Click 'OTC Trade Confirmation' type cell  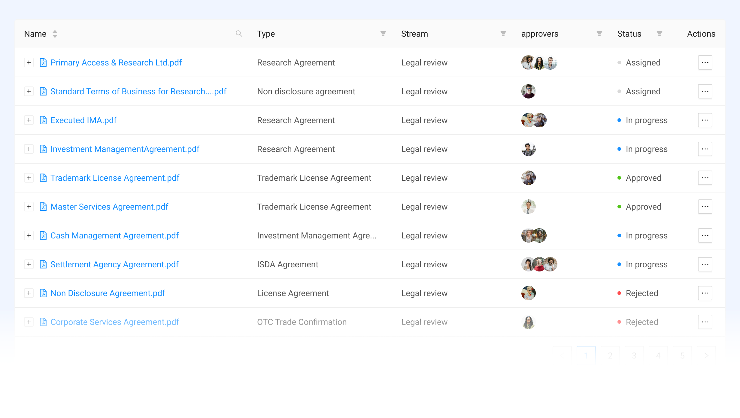302,322
